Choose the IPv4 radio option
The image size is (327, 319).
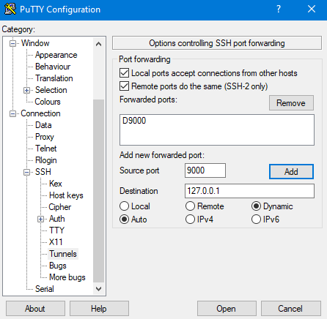(190, 219)
